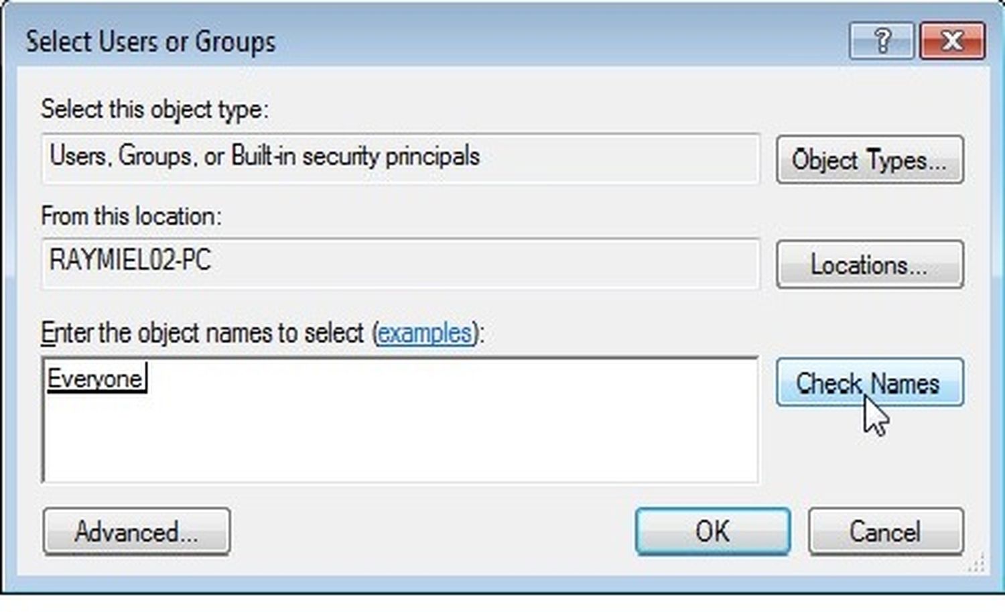The height and width of the screenshot is (612, 1005).
Task: Click the RAYMIEL02-PC location field
Action: (x=401, y=263)
